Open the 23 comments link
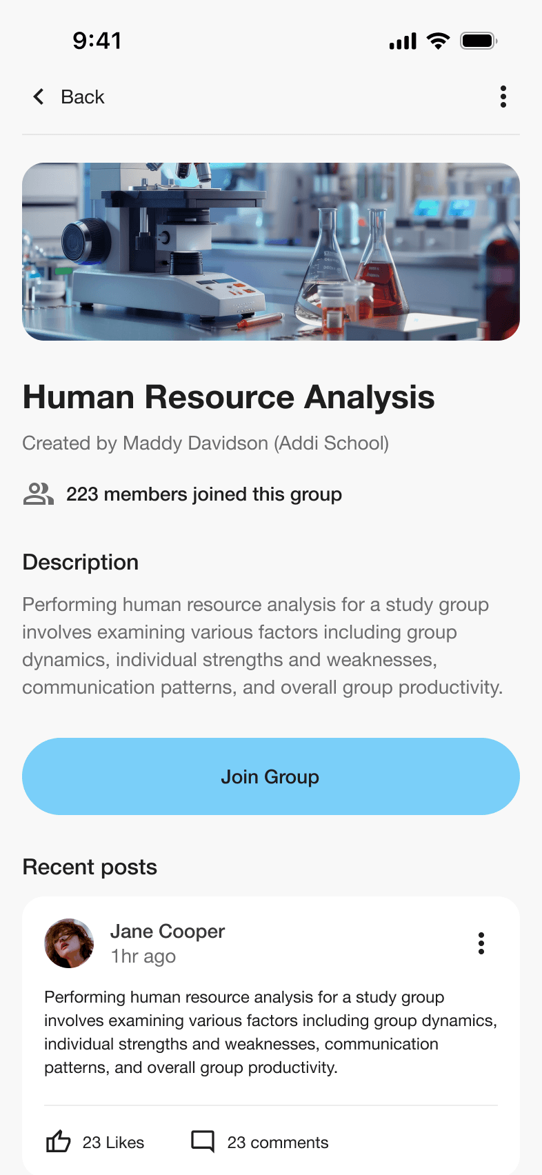Image resolution: width=542 pixels, height=1175 pixels. [x=278, y=1143]
